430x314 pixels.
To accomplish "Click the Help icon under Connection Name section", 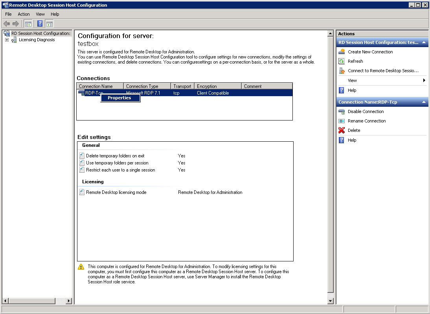I will click(342, 140).
